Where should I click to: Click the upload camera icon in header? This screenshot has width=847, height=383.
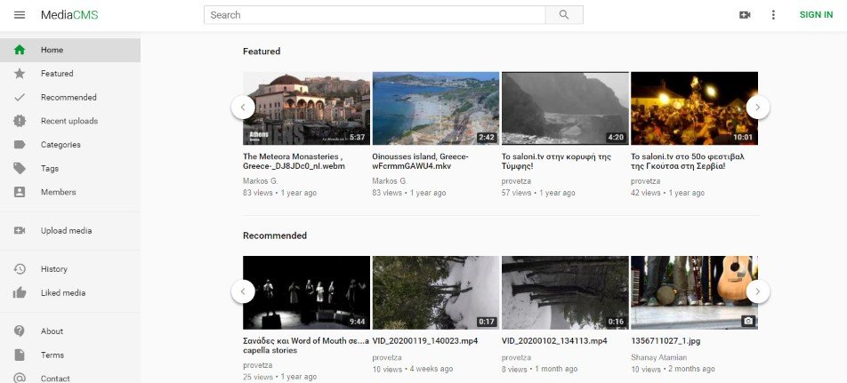[745, 15]
